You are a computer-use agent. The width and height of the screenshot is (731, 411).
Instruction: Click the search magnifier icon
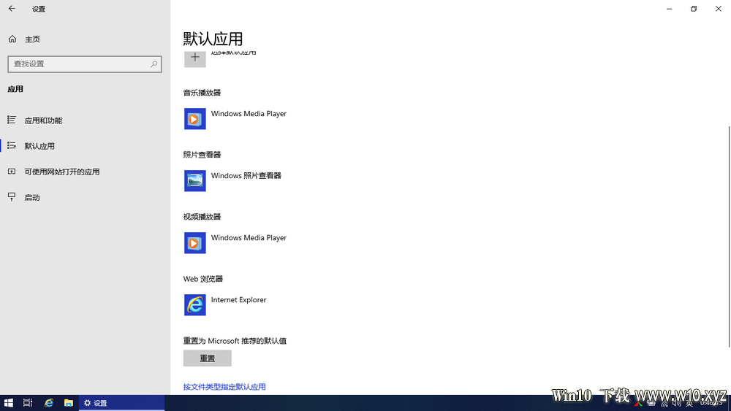click(x=154, y=64)
